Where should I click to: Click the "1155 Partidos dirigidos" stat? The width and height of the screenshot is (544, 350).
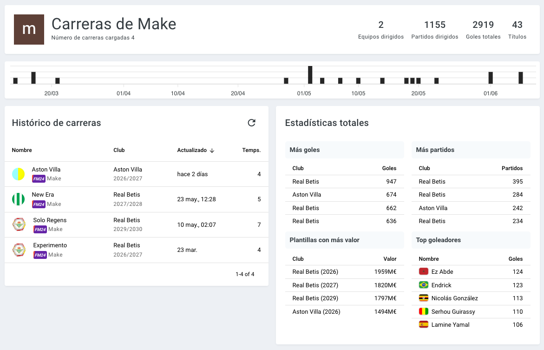[435, 30]
